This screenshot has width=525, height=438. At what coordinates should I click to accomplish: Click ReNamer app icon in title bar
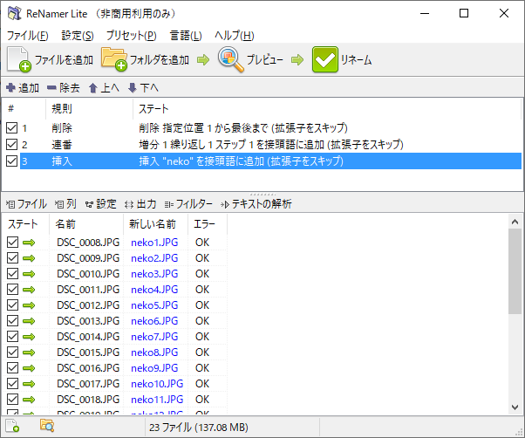[15, 13]
